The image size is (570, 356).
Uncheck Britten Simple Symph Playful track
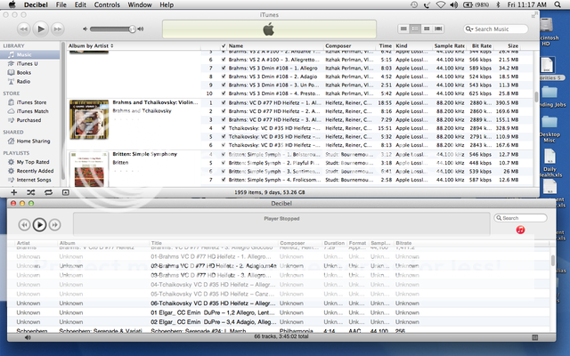(x=224, y=163)
